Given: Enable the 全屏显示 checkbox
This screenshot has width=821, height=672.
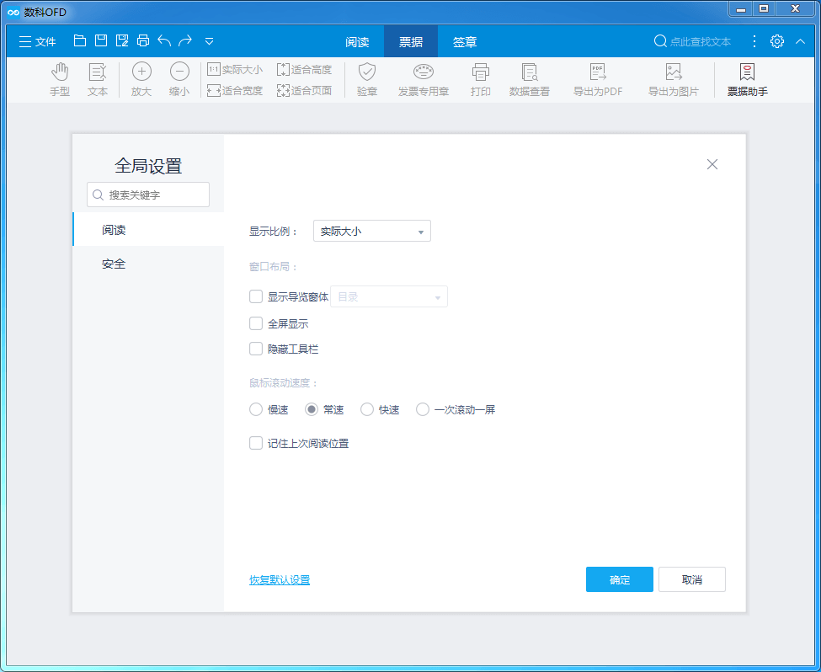Looking at the screenshot, I should [256, 323].
